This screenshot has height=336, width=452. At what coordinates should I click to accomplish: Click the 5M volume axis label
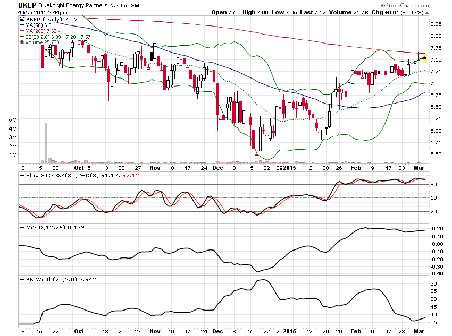[x=13, y=119]
